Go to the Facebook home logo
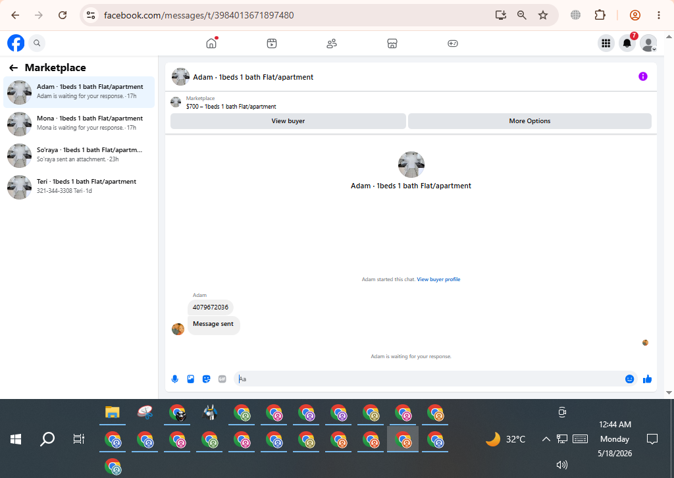This screenshot has height=478, width=674. click(x=16, y=43)
